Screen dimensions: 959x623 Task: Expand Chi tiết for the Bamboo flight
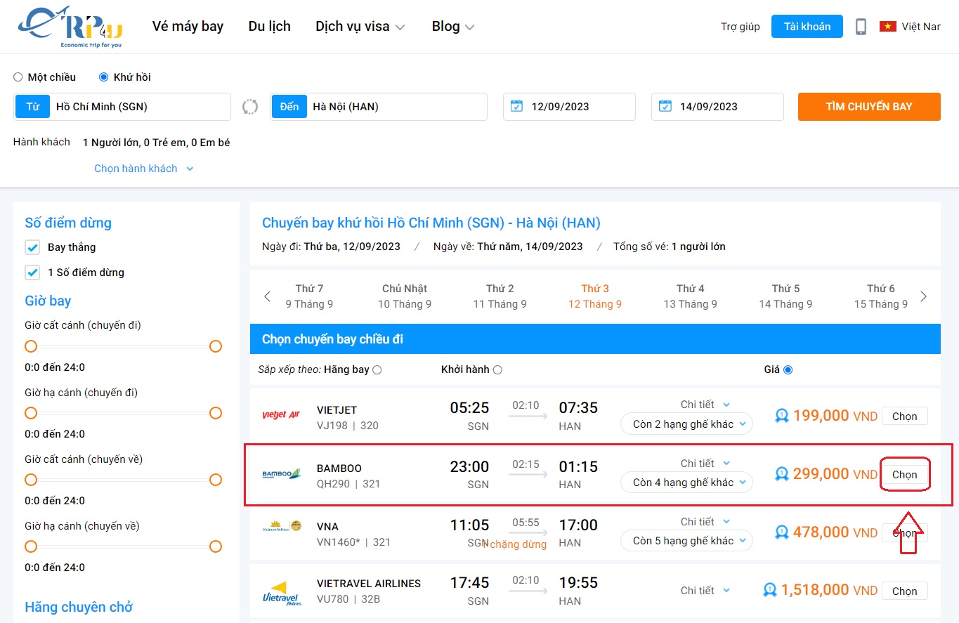click(x=705, y=464)
